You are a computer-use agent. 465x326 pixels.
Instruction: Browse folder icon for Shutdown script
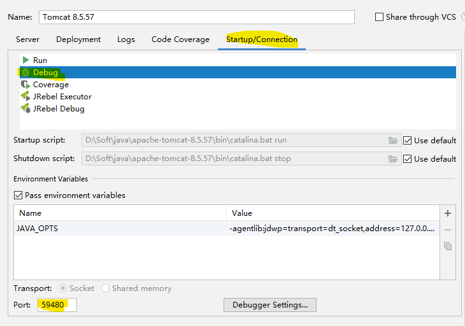393,159
